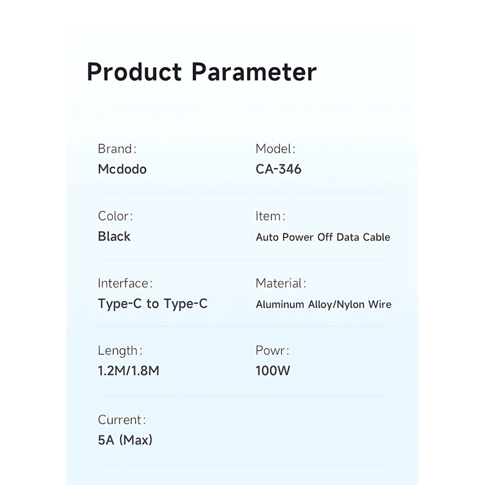
Task: Select the "5A (Max)" current value
Action: tap(125, 440)
